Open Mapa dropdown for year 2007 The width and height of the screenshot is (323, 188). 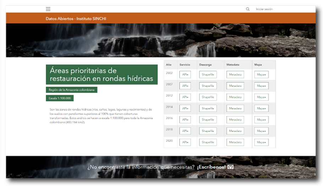point(261,86)
